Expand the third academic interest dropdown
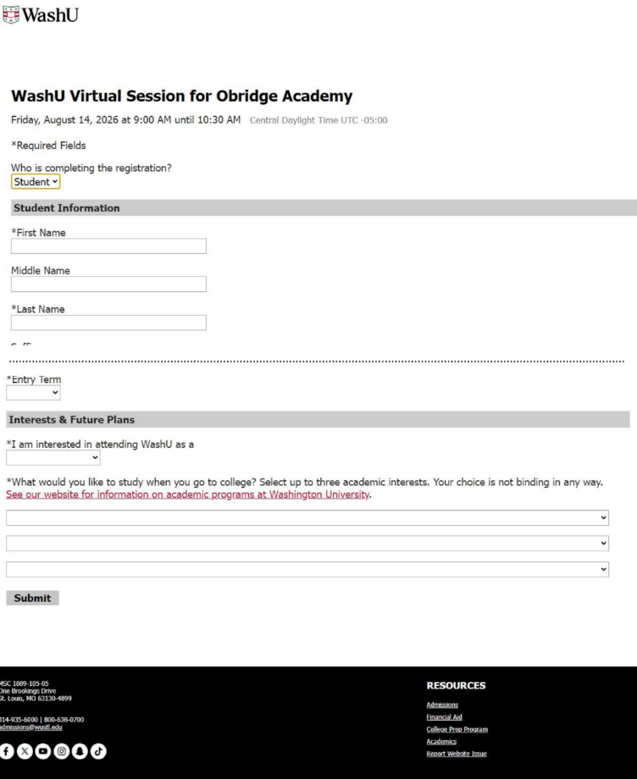The image size is (637, 779). click(x=307, y=569)
